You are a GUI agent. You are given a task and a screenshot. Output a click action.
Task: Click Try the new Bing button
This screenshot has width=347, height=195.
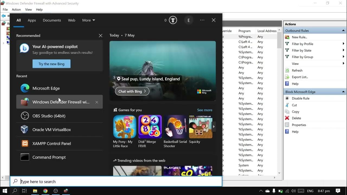pyautogui.click(x=52, y=64)
